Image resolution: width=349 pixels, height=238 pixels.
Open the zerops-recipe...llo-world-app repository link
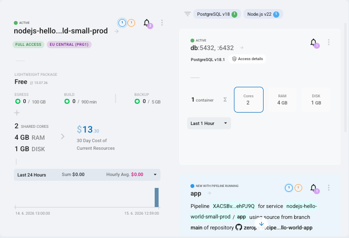pyautogui.click(x=278, y=228)
